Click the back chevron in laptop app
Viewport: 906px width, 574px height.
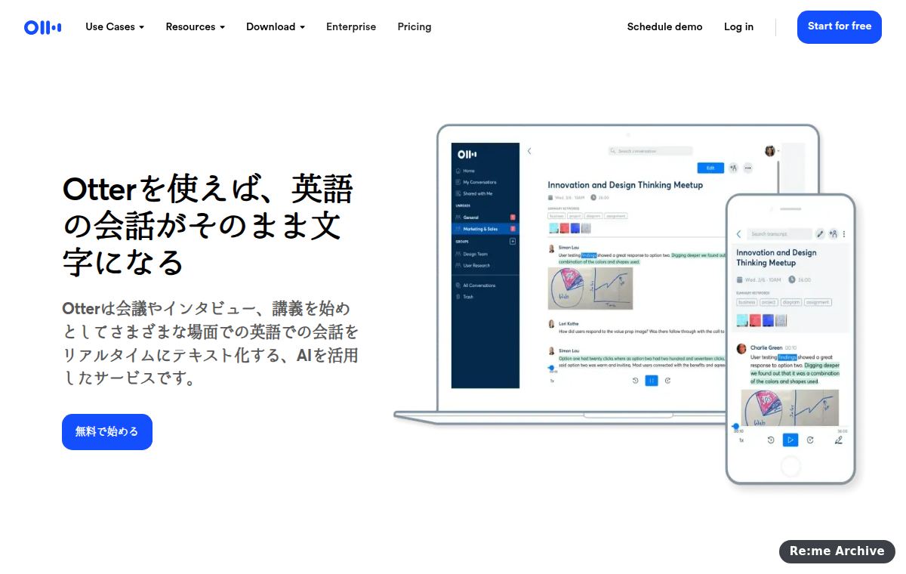point(529,151)
